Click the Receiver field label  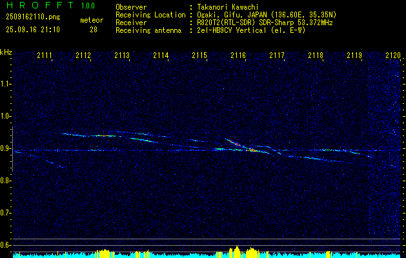(131, 23)
